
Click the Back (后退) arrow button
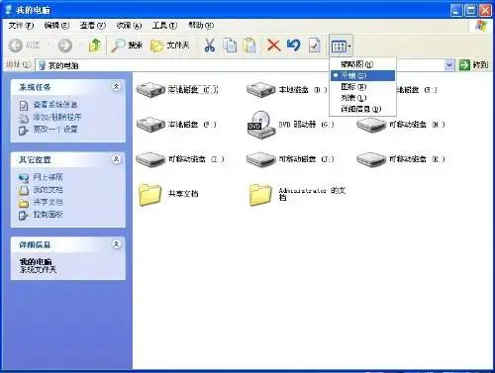(24, 46)
